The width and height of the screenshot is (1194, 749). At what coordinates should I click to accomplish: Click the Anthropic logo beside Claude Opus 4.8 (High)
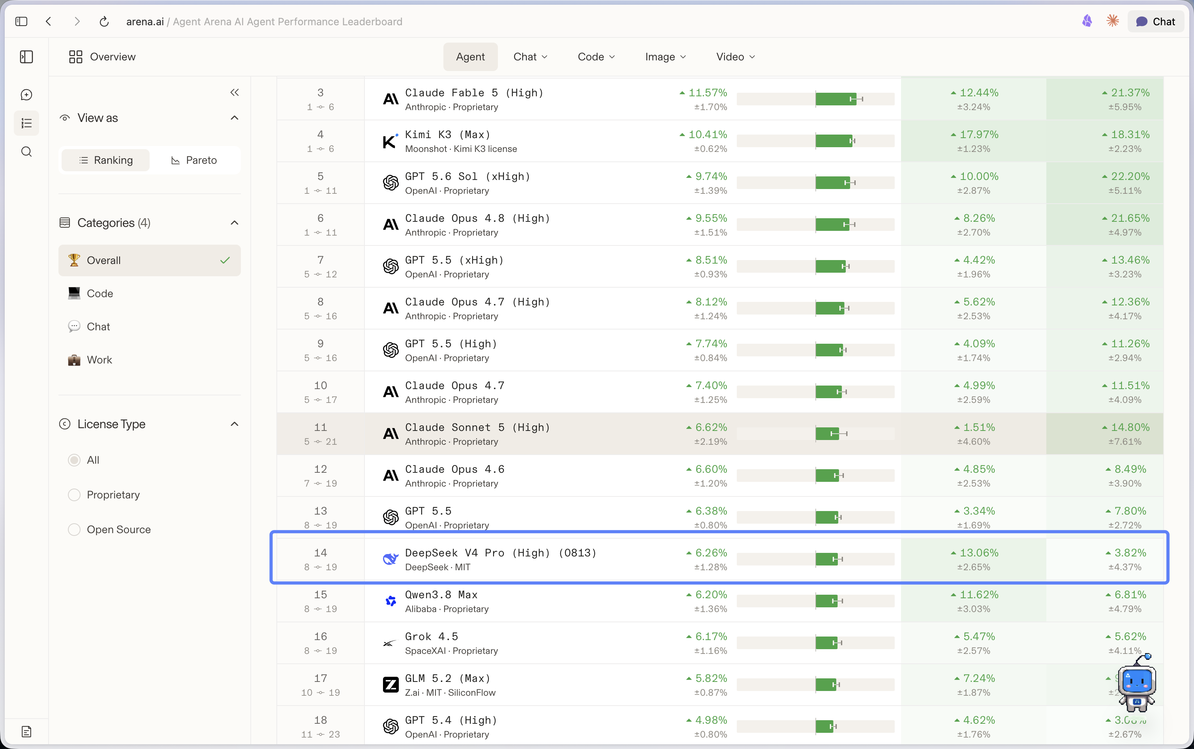pos(390,225)
